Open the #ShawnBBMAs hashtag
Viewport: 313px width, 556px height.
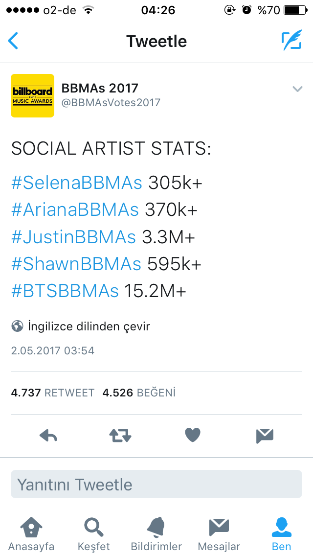(76, 264)
